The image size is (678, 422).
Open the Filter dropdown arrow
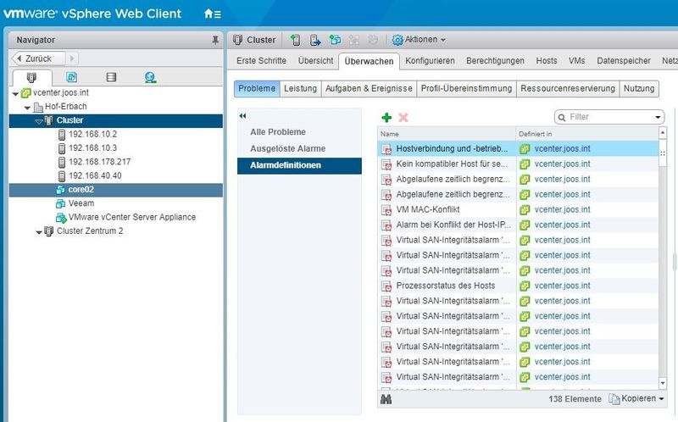pyautogui.click(x=658, y=117)
